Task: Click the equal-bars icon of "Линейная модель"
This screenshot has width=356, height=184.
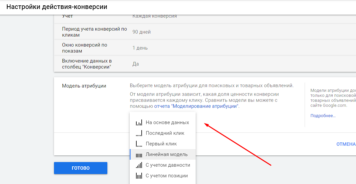Action: 139,155
